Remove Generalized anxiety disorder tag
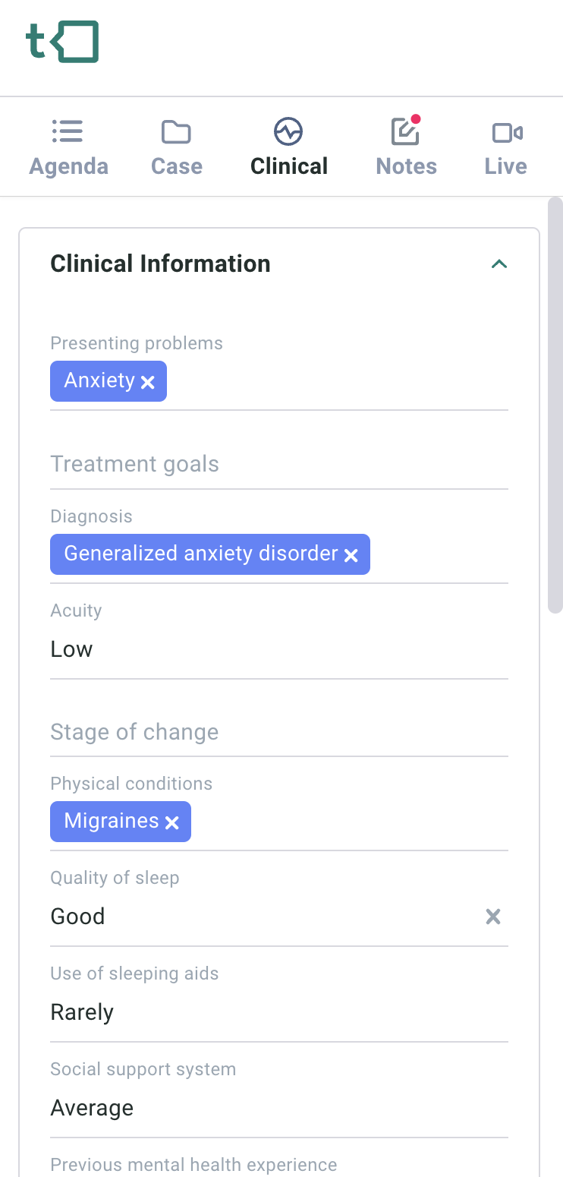 click(x=351, y=555)
